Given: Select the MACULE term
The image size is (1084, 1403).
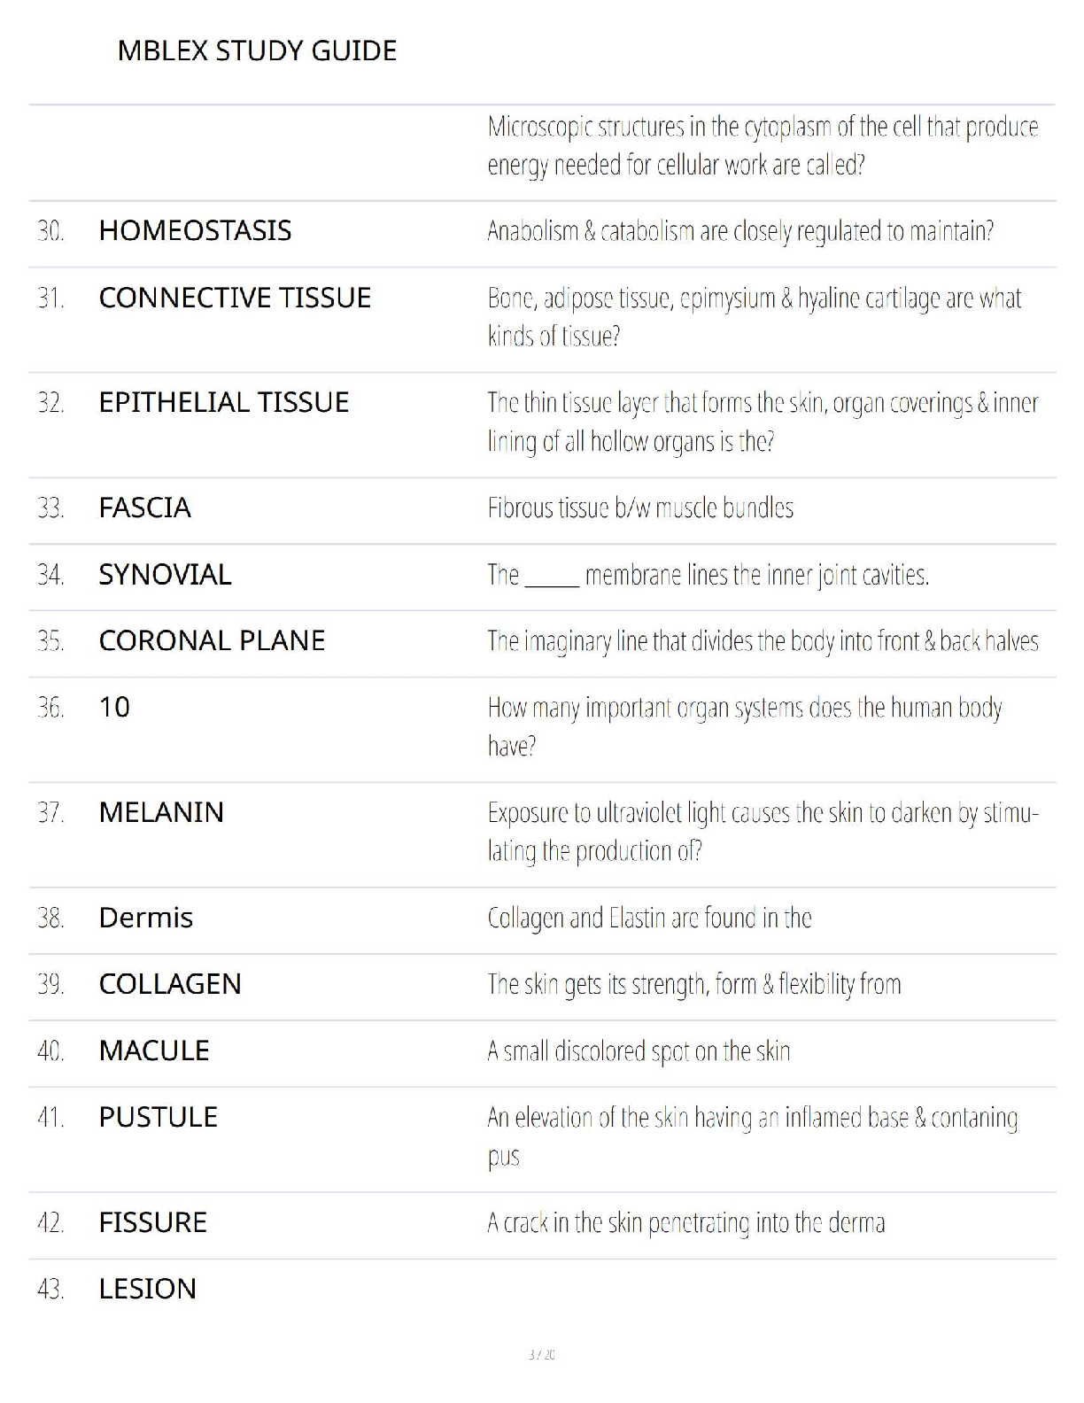Looking at the screenshot, I should [154, 1050].
